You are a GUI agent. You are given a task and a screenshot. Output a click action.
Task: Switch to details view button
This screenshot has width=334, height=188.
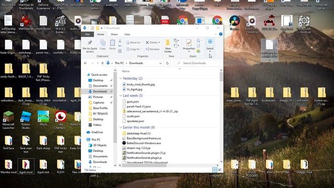point(214,170)
